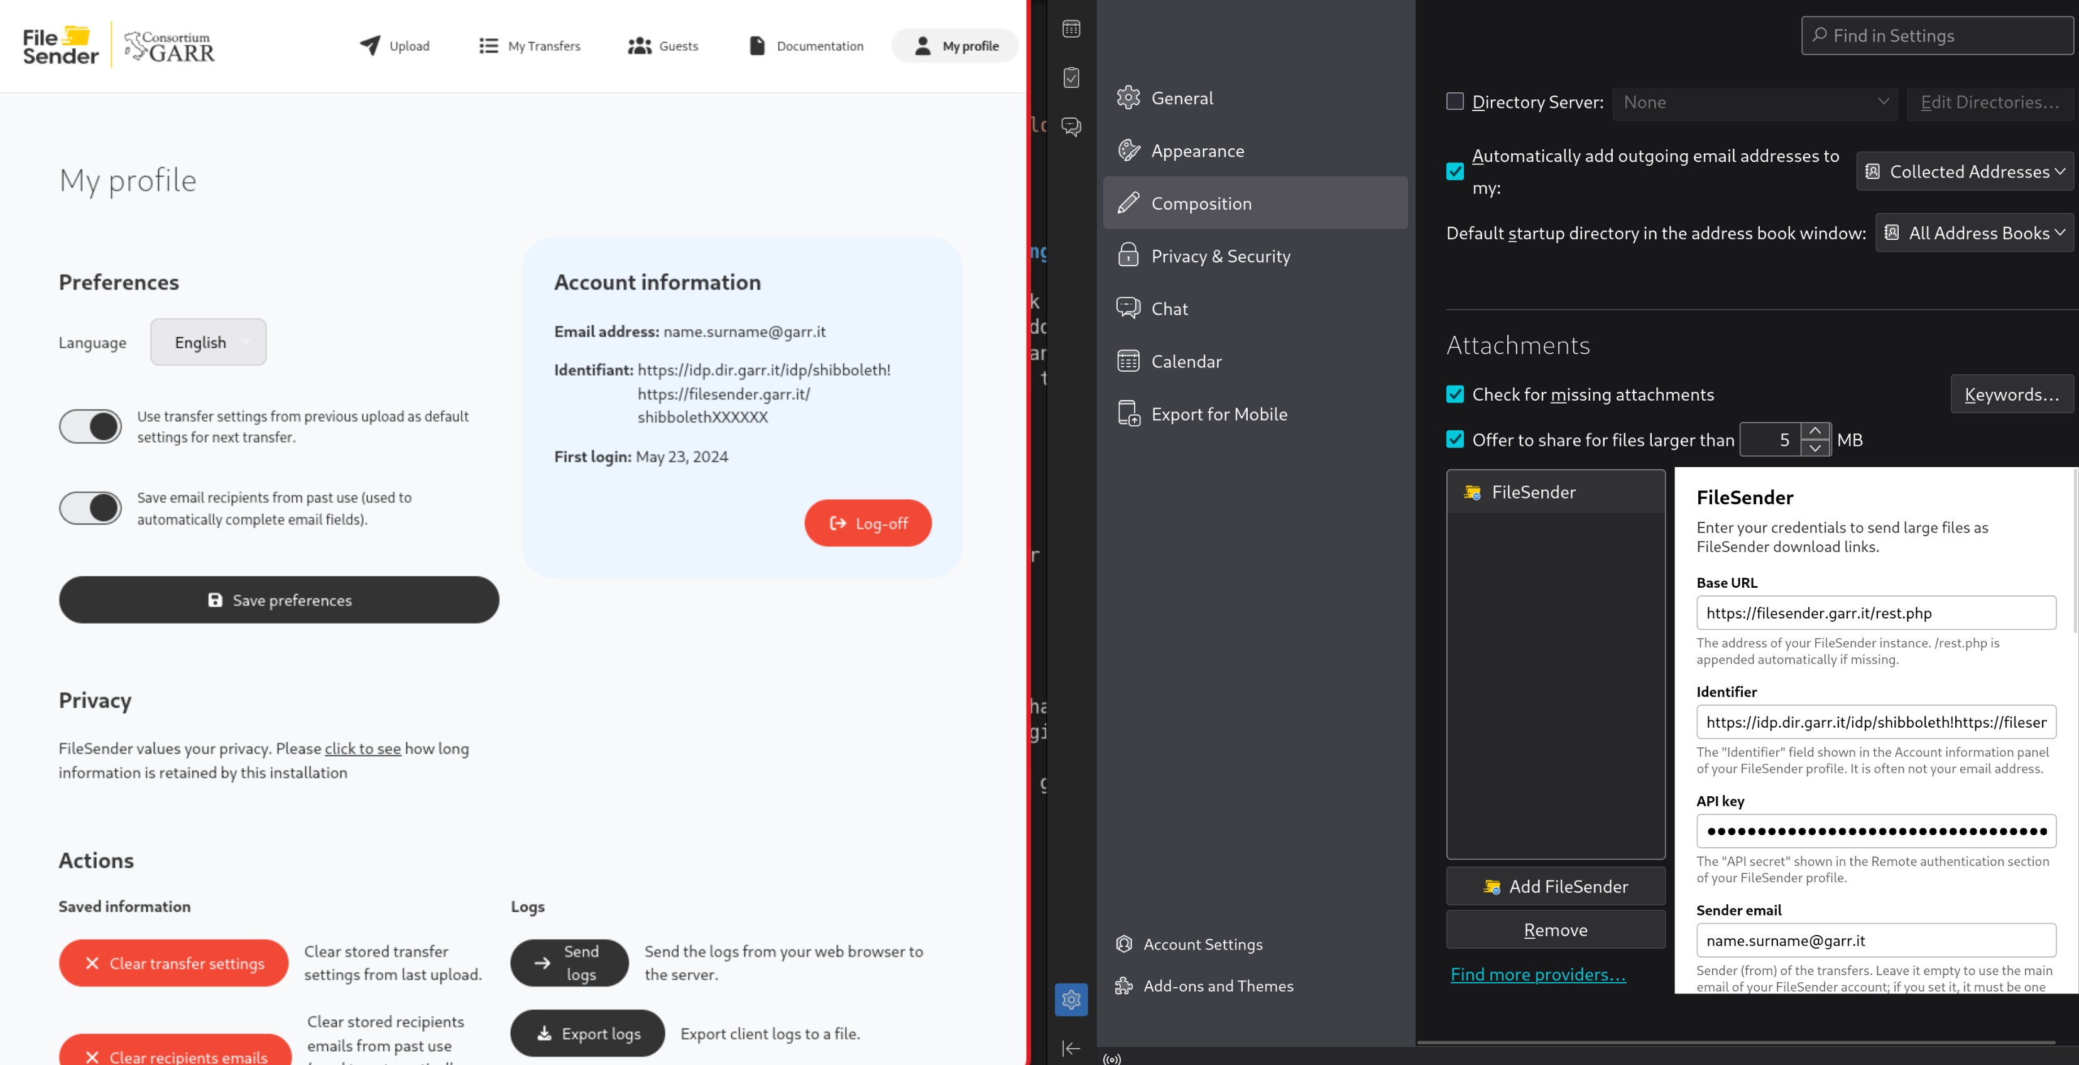Image resolution: width=2079 pixels, height=1065 pixels.
Task: Click the General gear icon in settings
Action: (x=1128, y=97)
